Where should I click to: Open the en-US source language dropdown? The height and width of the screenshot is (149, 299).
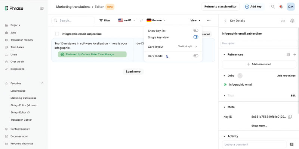tap(127, 20)
